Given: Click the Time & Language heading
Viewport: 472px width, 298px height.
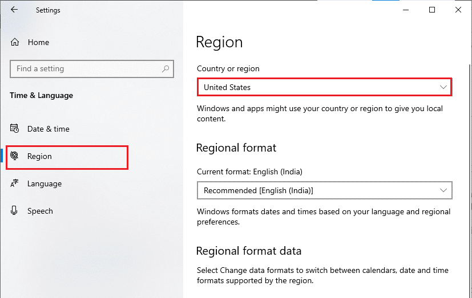Looking at the screenshot, I should click(41, 96).
